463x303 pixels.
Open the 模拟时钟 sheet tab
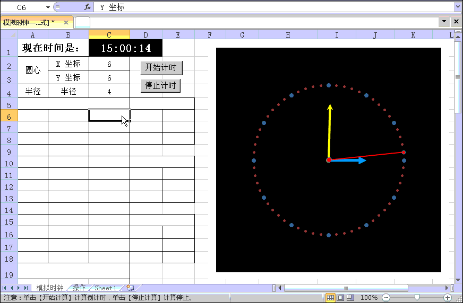click(49, 288)
